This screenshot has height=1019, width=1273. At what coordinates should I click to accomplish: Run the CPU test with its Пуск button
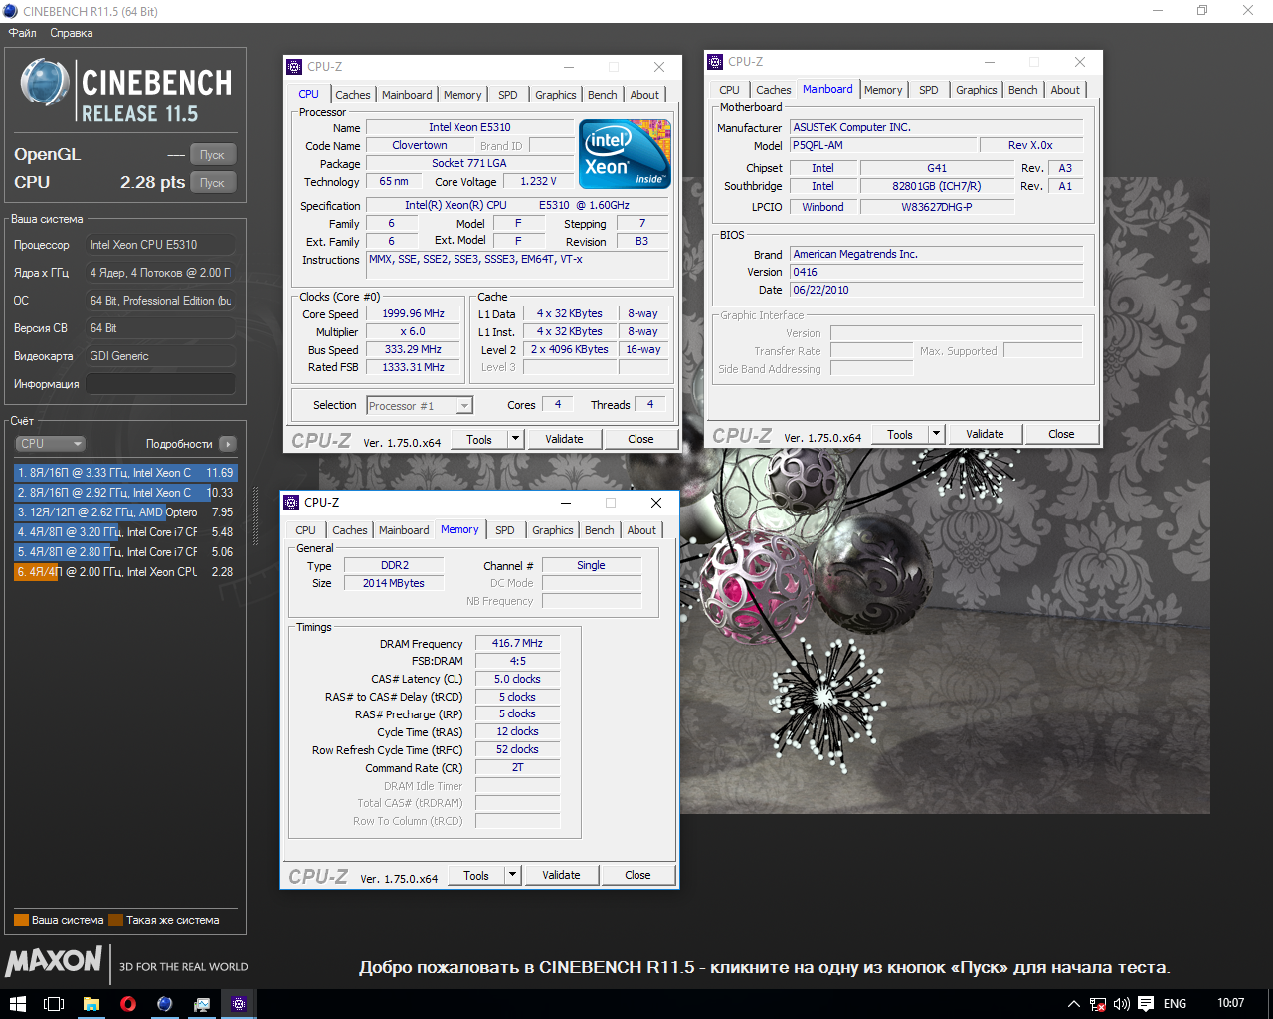[x=212, y=183]
